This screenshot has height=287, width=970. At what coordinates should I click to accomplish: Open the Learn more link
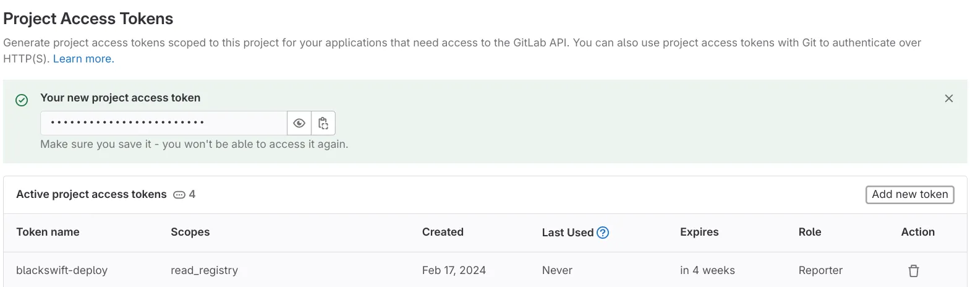pos(82,59)
